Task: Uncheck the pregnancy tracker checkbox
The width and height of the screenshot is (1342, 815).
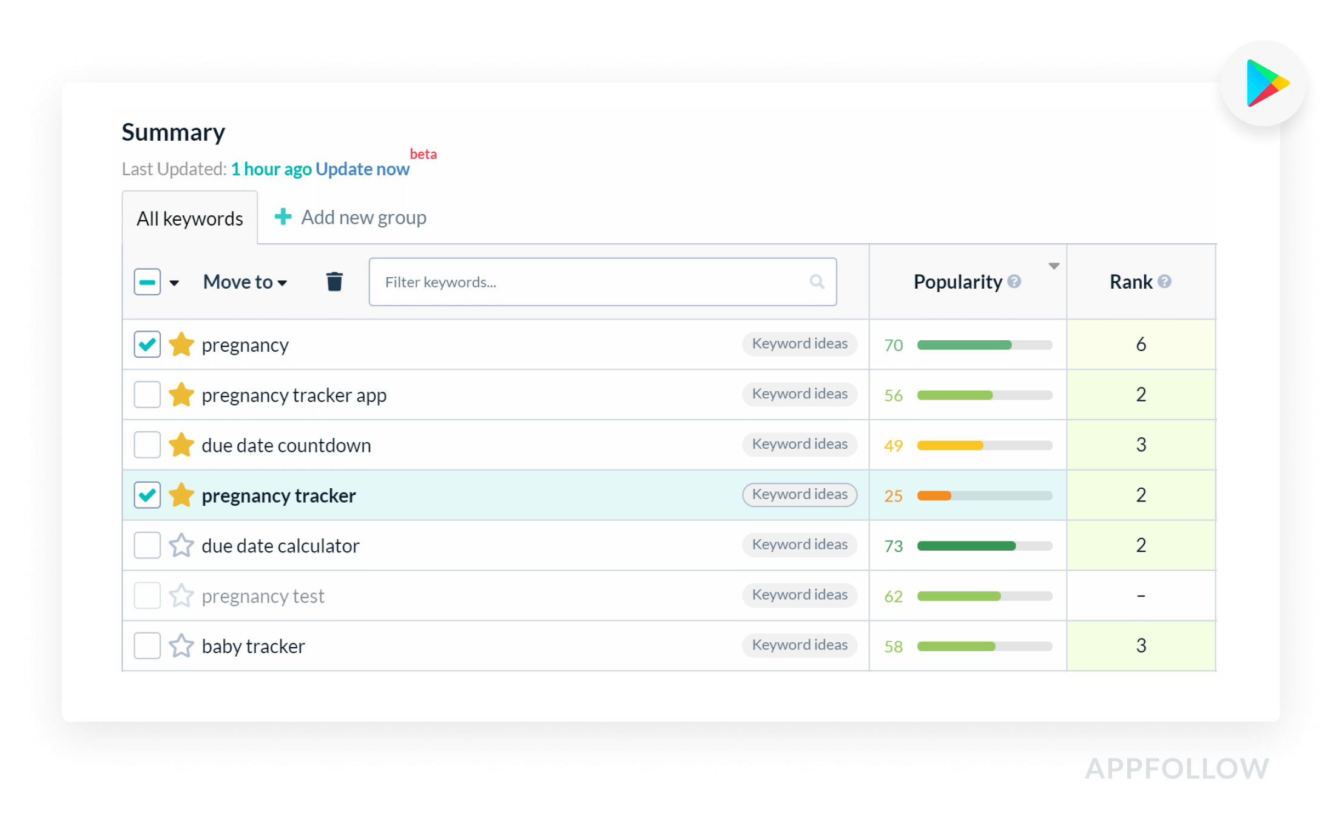Action: [x=147, y=495]
